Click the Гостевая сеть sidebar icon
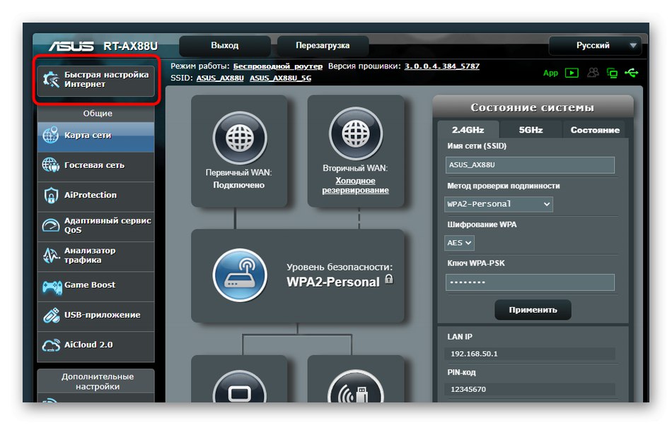This screenshot has width=672, height=425. click(50, 165)
